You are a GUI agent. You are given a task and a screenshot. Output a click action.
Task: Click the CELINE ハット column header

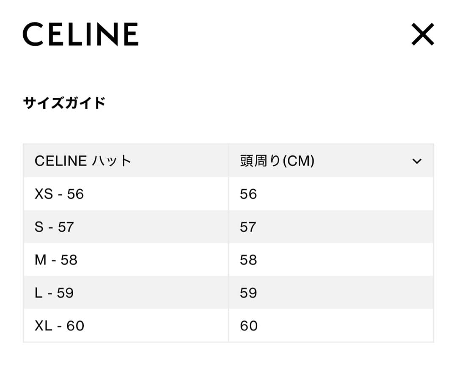(83, 161)
